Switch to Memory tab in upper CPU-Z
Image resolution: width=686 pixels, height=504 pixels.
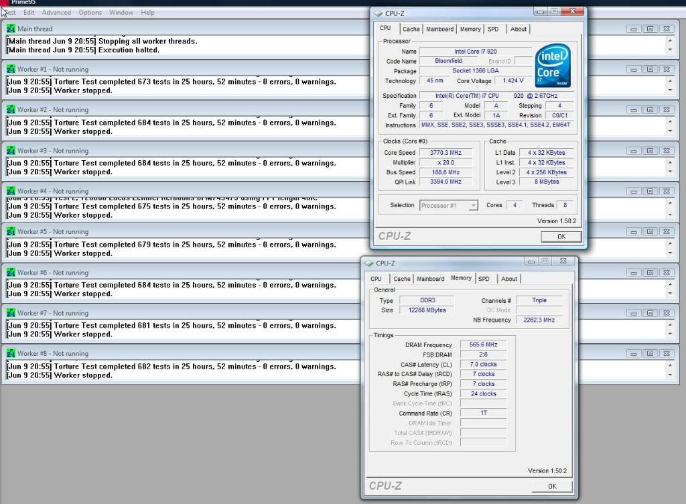coord(470,29)
